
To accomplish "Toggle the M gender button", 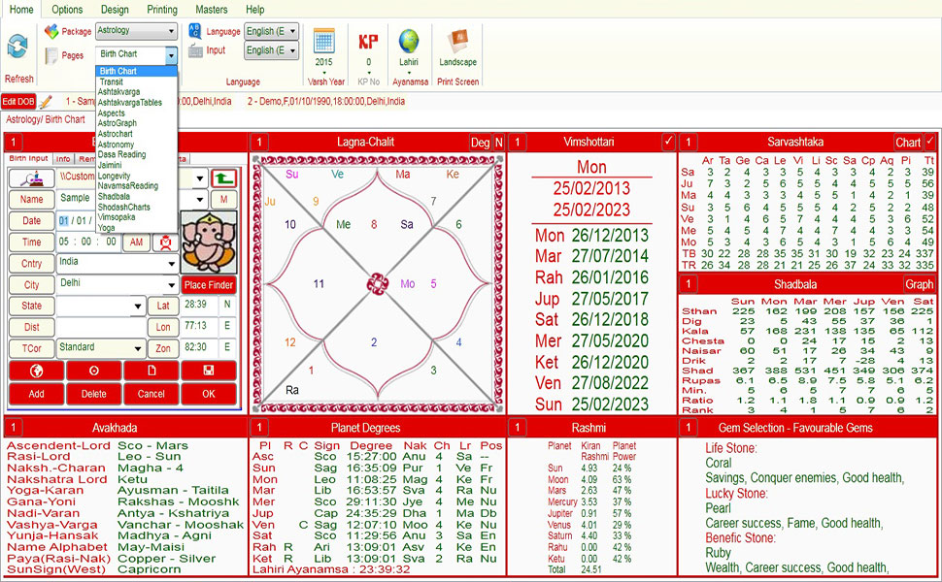I will click(223, 199).
